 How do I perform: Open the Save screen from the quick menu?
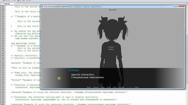[115, 87]
